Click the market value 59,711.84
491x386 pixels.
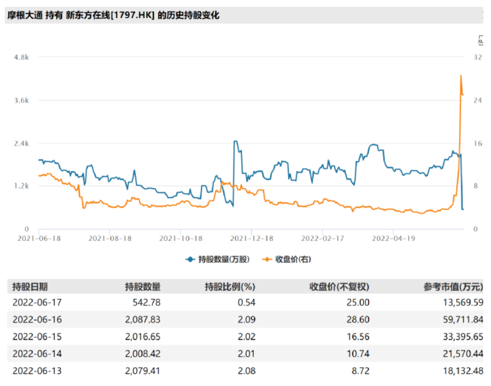(463, 319)
